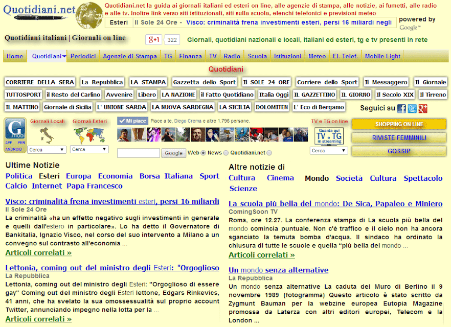
Task: Open La scuola più bella headline
Action: (x=335, y=204)
